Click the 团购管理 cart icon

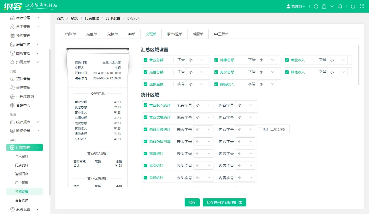tap(12, 53)
